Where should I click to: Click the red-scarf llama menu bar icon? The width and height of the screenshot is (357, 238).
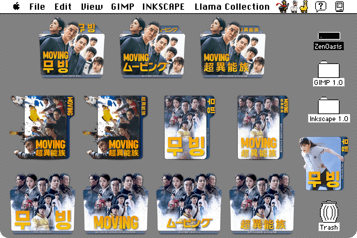(283, 6)
